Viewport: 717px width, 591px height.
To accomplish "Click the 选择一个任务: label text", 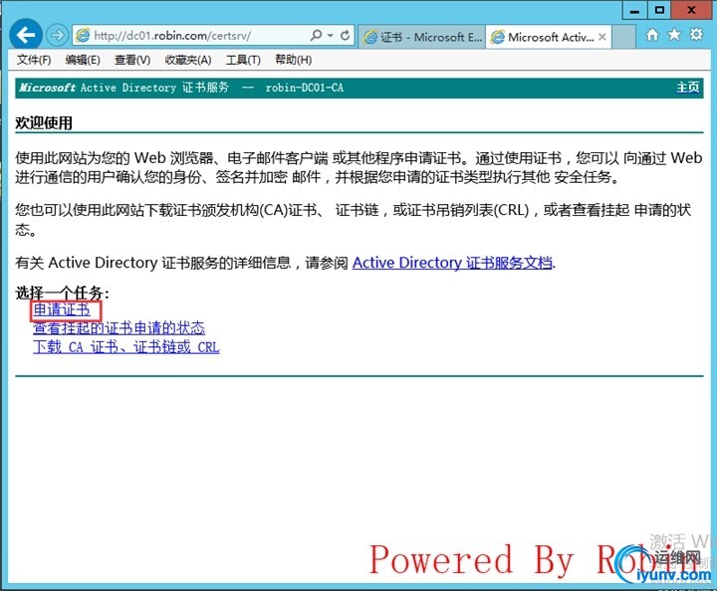I will tap(62, 293).
